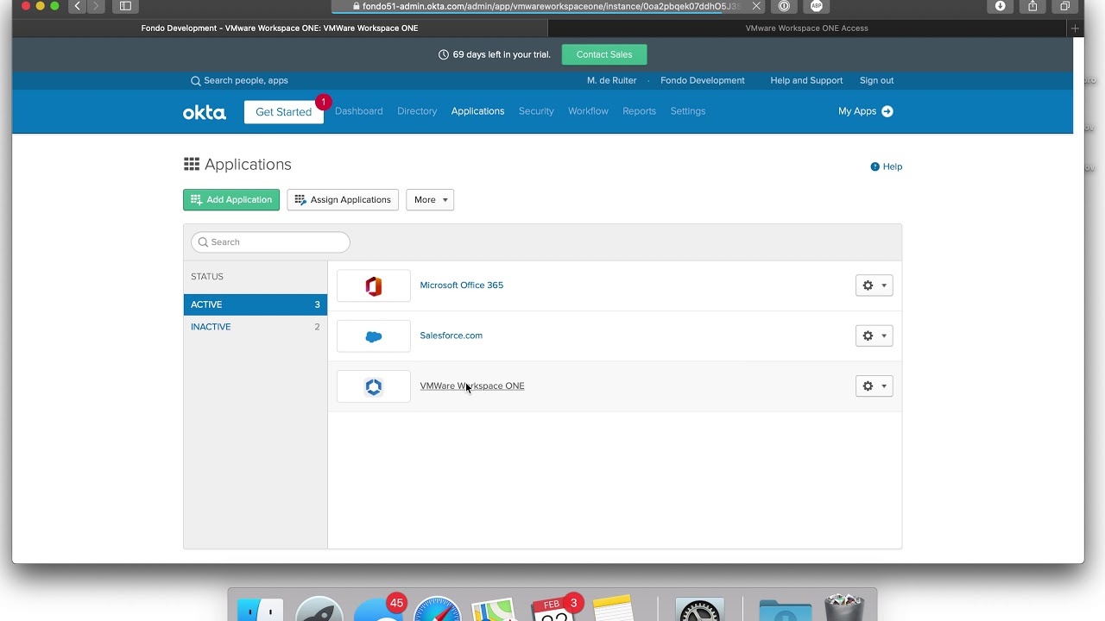Click the Contact Sales button
The image size is (1105, 621).
[604, 54]
